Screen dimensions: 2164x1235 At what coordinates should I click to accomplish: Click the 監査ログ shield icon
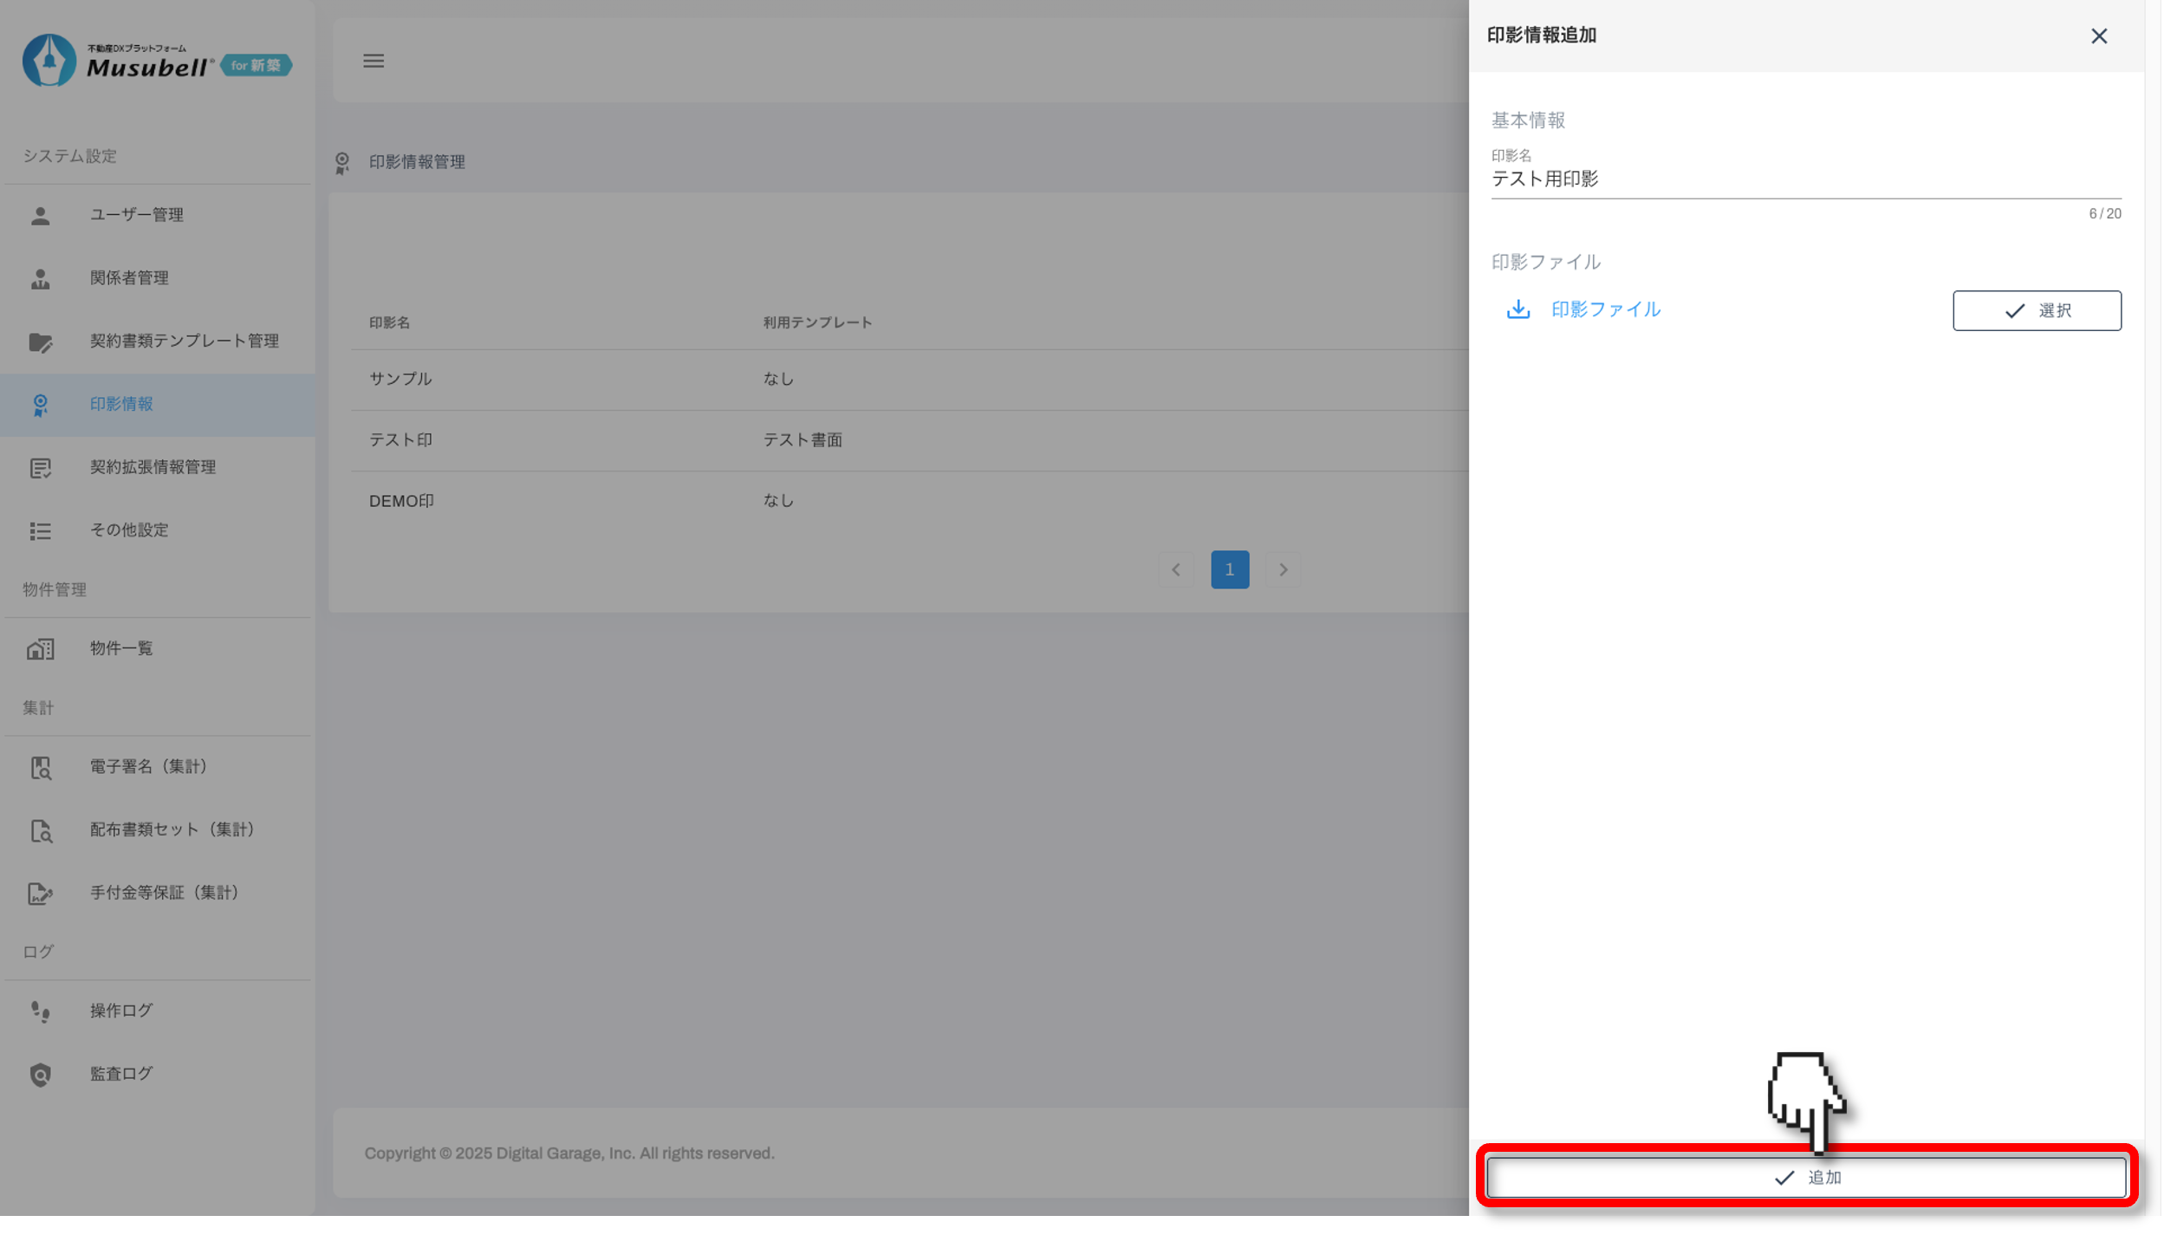(x=41, y=1075)
